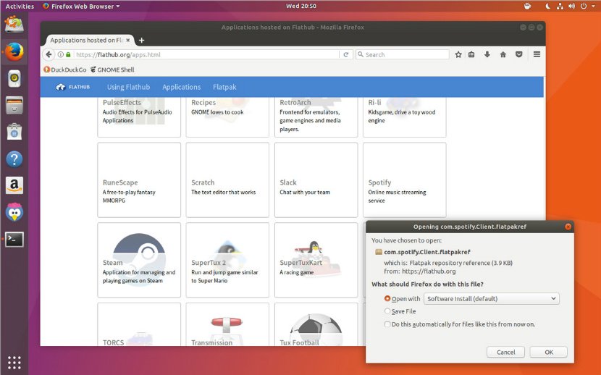Open the Transmission application card
Viewport: 601px width, 375px height.
[x=227, y=324]
